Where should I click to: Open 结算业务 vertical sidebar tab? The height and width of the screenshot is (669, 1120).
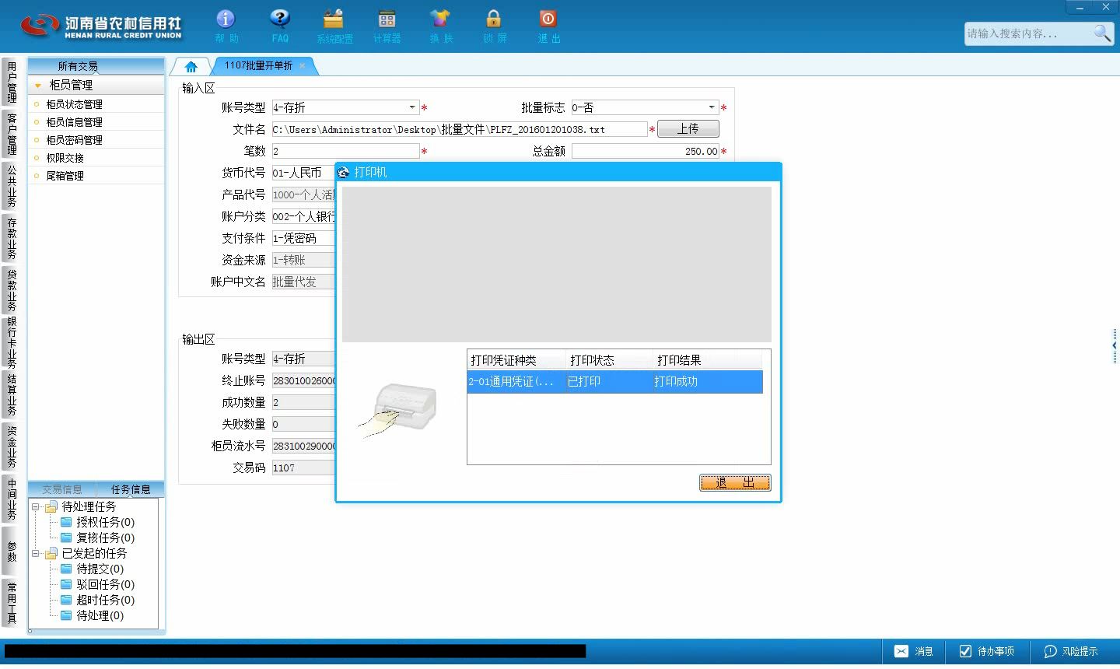tap(11, 395)
